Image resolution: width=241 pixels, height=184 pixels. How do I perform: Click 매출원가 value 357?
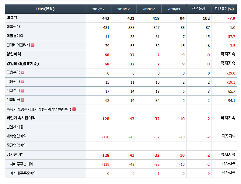[x=156, y=28]
